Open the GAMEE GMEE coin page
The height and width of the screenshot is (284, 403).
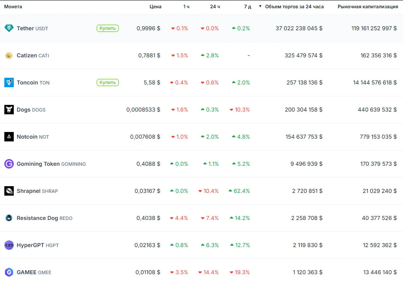point(34,272)
